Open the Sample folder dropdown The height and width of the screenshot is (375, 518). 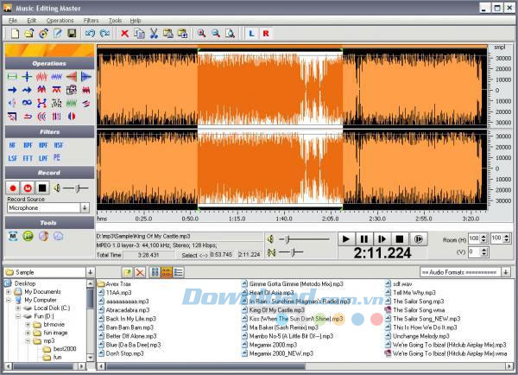(90, 272)
